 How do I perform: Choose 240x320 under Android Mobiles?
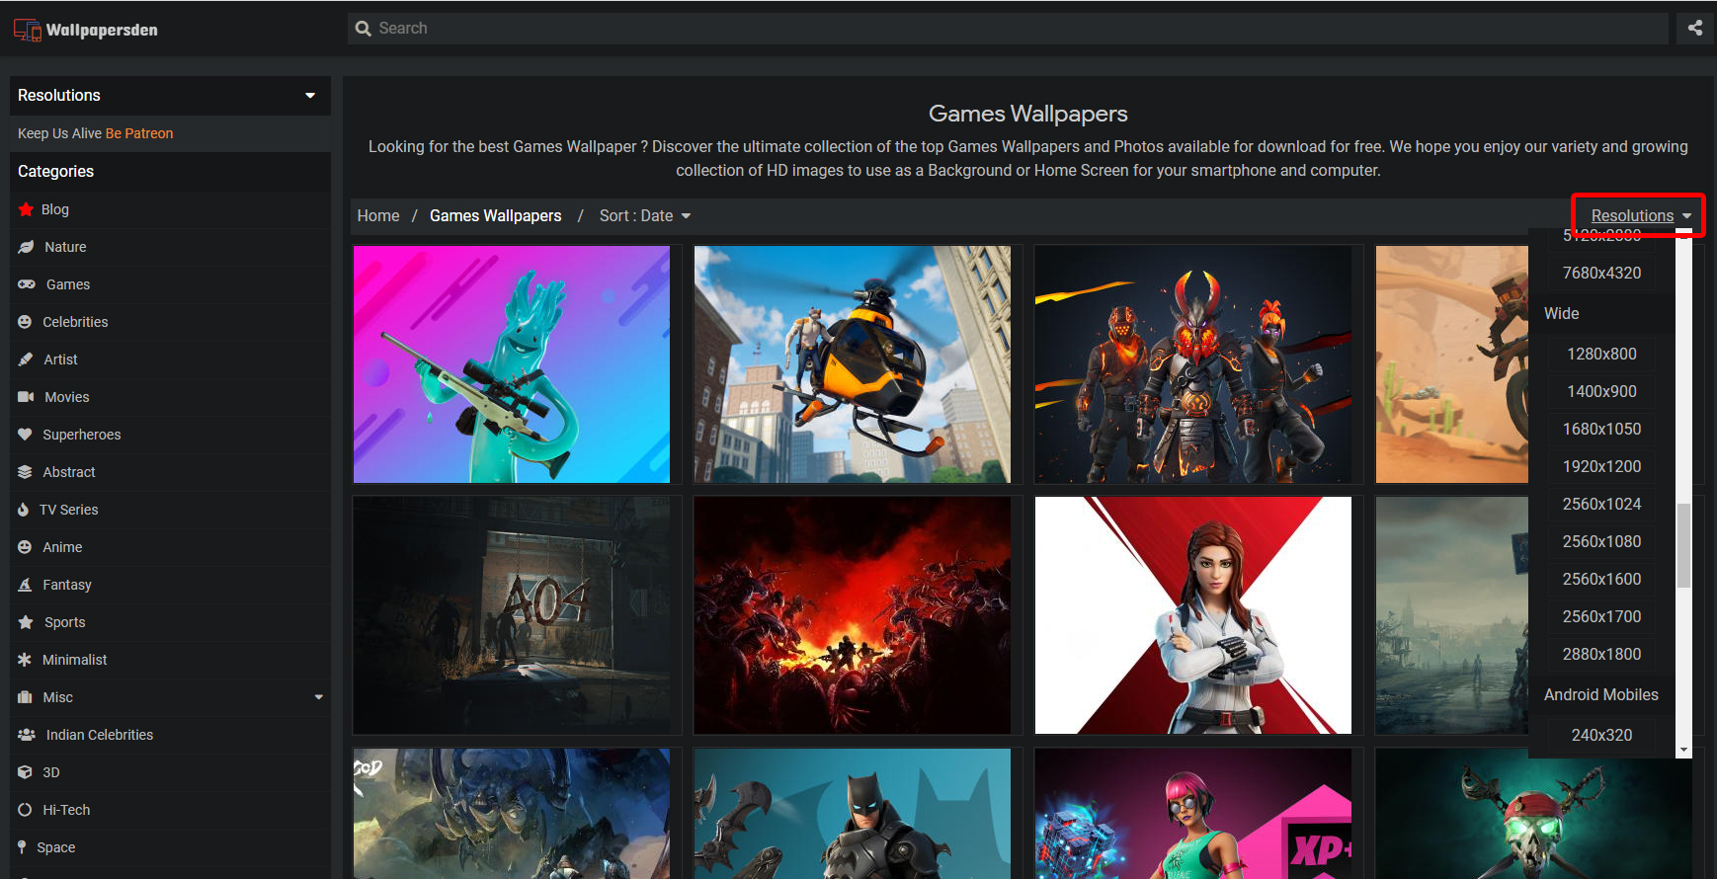coord(1601,736)
